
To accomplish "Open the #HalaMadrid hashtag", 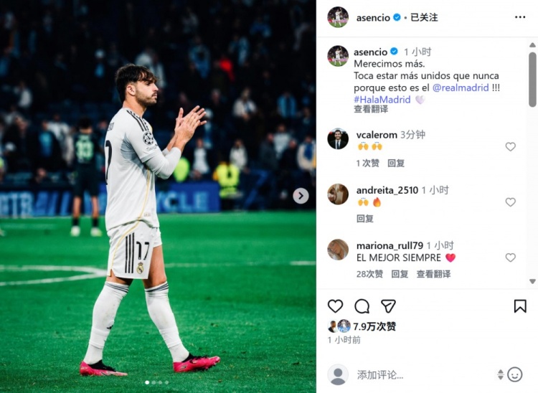I will click(382, 100).
